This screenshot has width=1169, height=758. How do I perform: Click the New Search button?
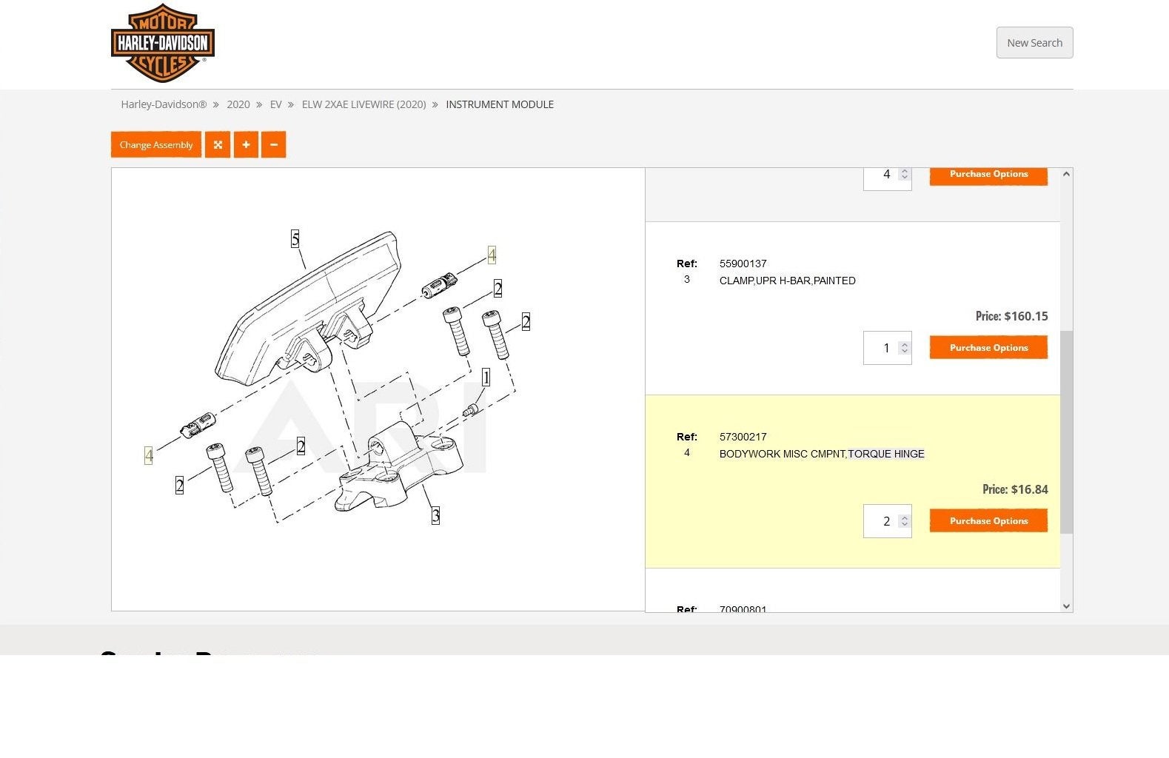pyautogui.click(x=1034, y=43)
